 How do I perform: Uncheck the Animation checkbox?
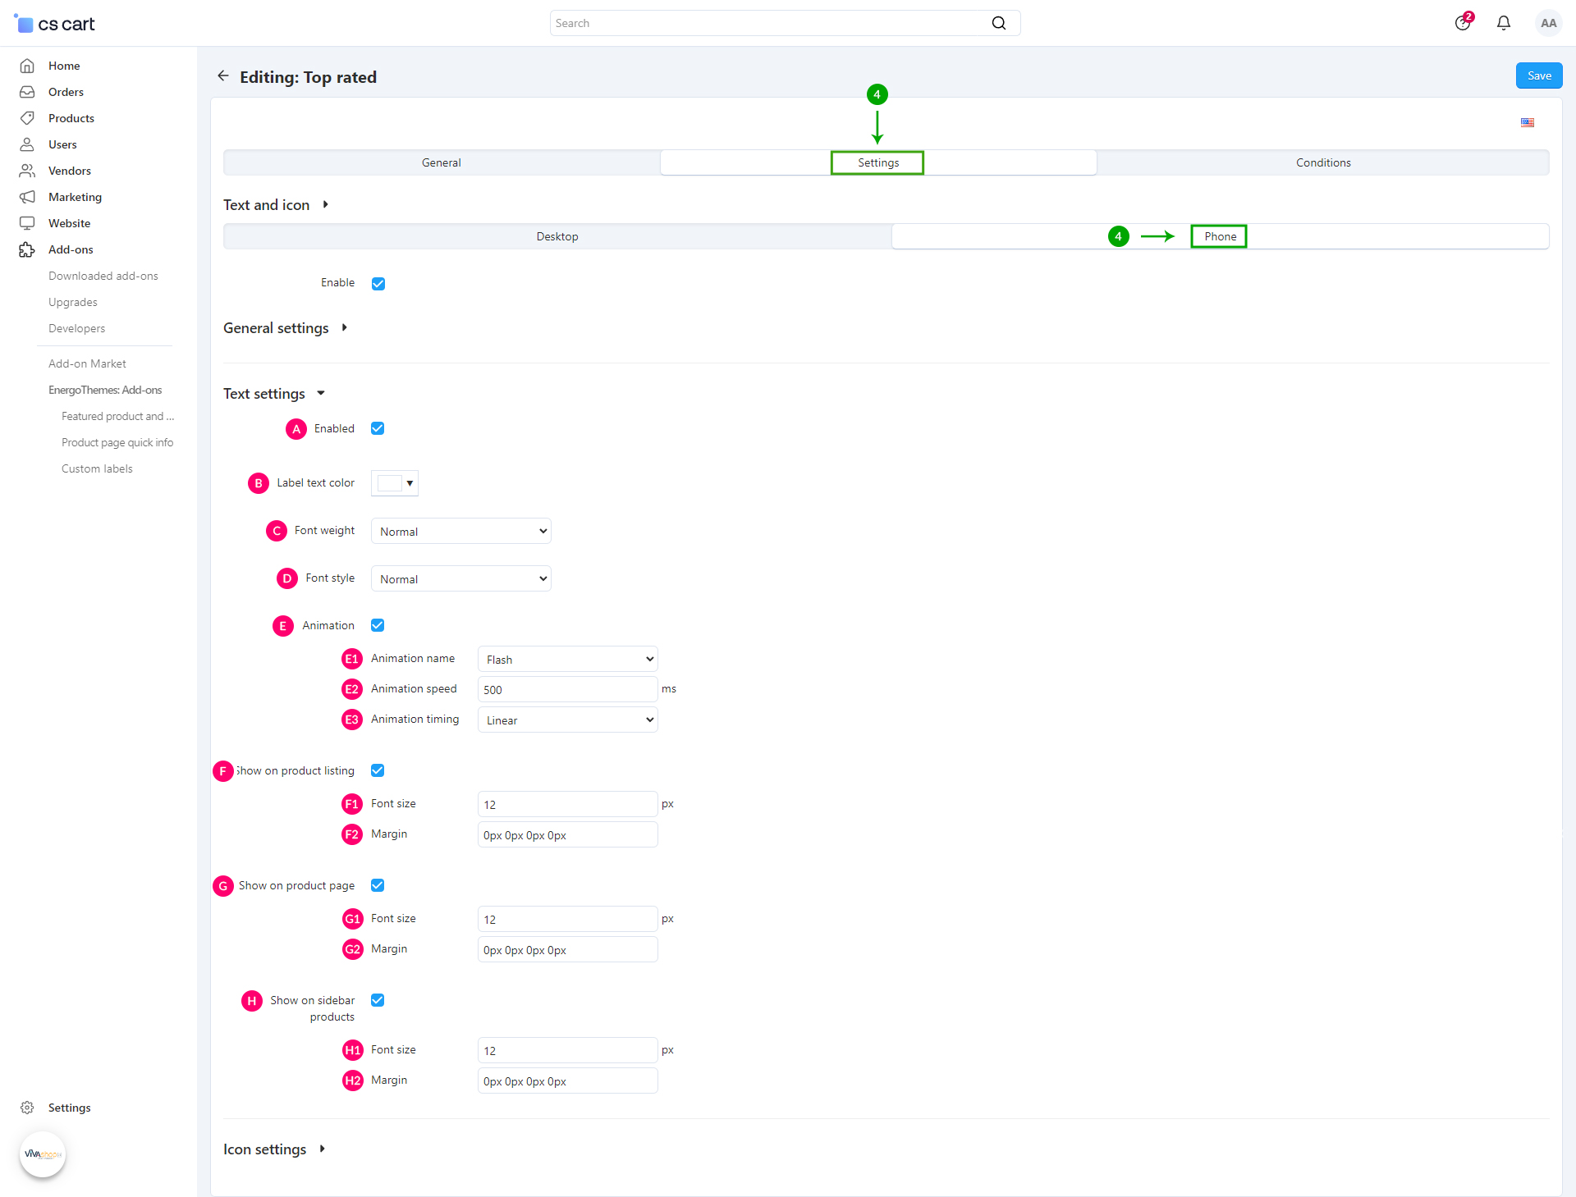[378, 625]
